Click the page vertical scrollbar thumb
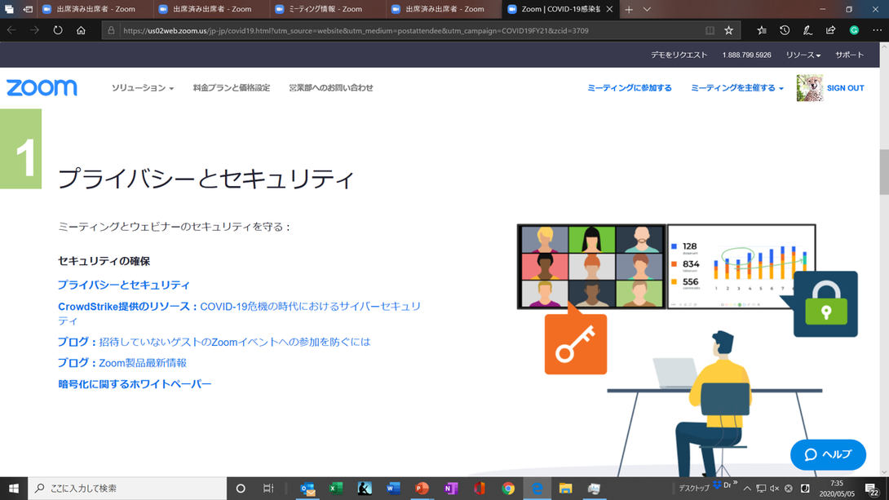 (x=884, y=171)
